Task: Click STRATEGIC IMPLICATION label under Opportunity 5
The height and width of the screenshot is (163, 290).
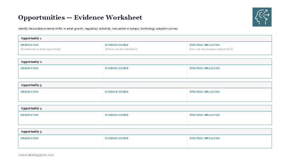Action: [x=205, y=138]
